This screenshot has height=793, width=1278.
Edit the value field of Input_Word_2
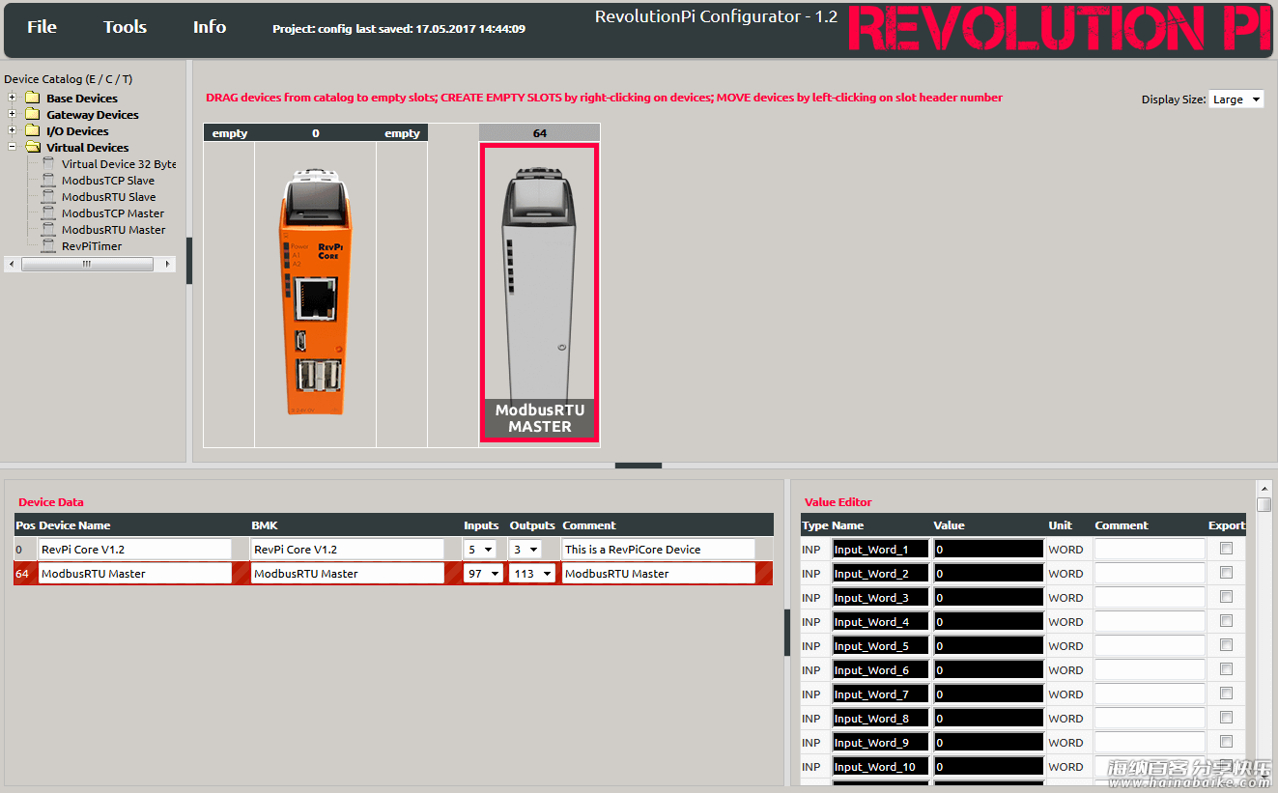pos(988,573)
